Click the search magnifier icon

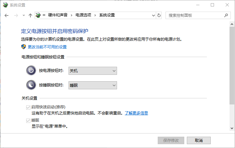[226, 15]
